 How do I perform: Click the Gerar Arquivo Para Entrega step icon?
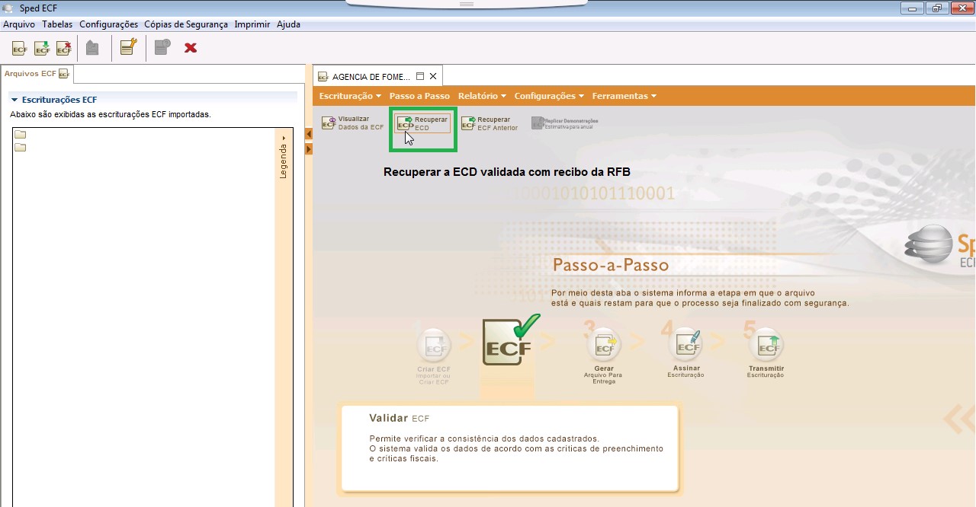point(604,346)
